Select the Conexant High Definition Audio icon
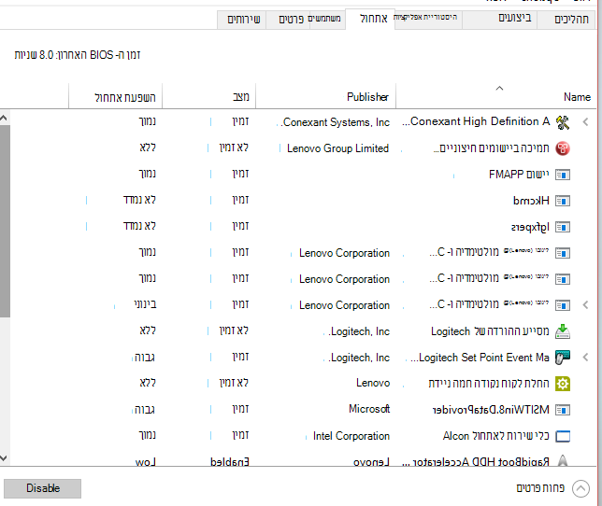Screen dimensions: 602x506 563,122
